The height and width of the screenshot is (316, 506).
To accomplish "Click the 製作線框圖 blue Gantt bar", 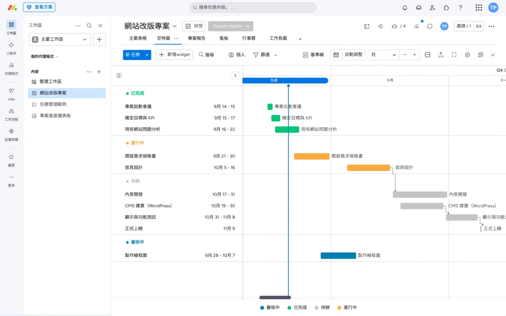I will click(x=338, y=256).
